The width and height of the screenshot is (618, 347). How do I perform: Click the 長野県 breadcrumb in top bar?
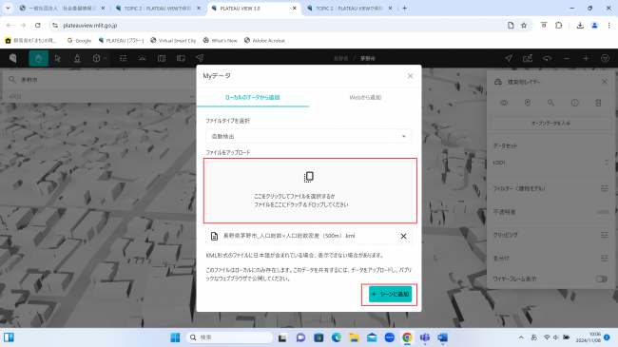pyautogui.click(x=341, y=58)
